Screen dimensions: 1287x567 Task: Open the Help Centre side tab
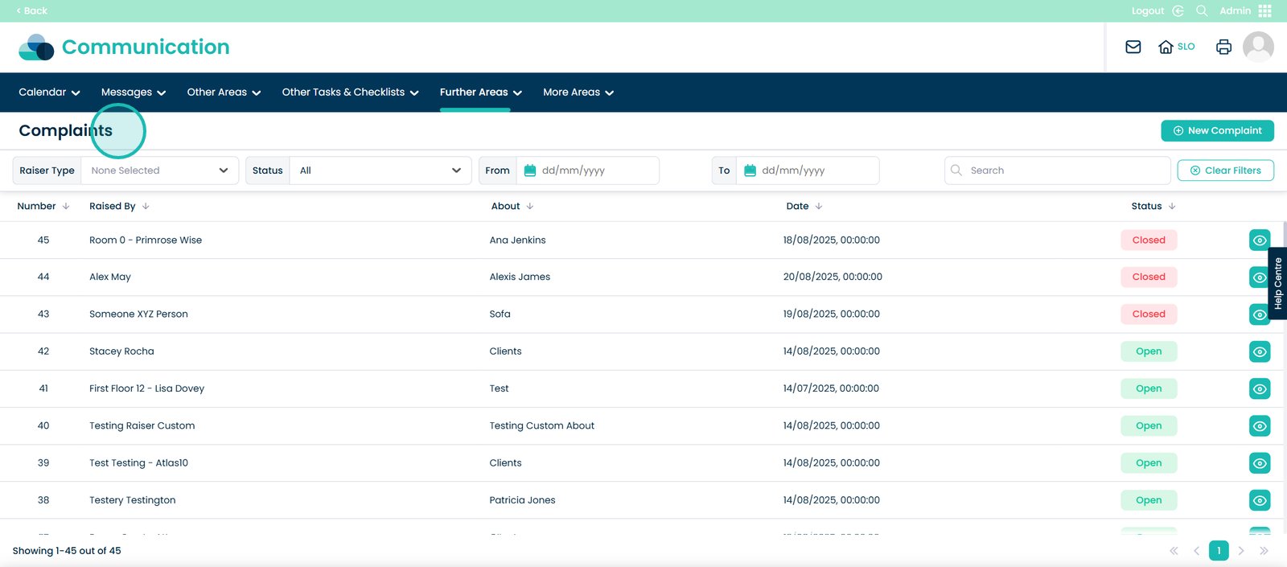click(1277, 283)
